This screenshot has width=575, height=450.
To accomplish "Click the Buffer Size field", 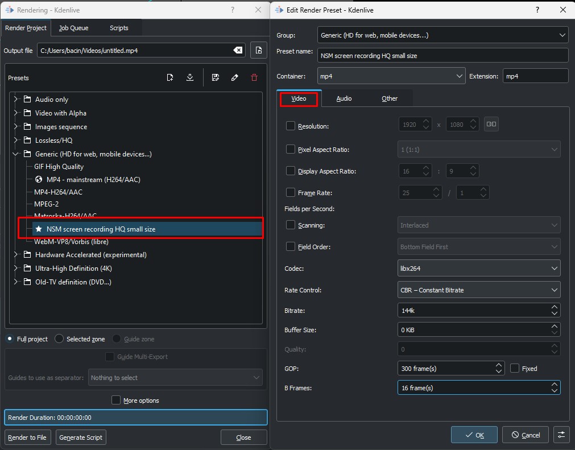I will tap(479, 330).
